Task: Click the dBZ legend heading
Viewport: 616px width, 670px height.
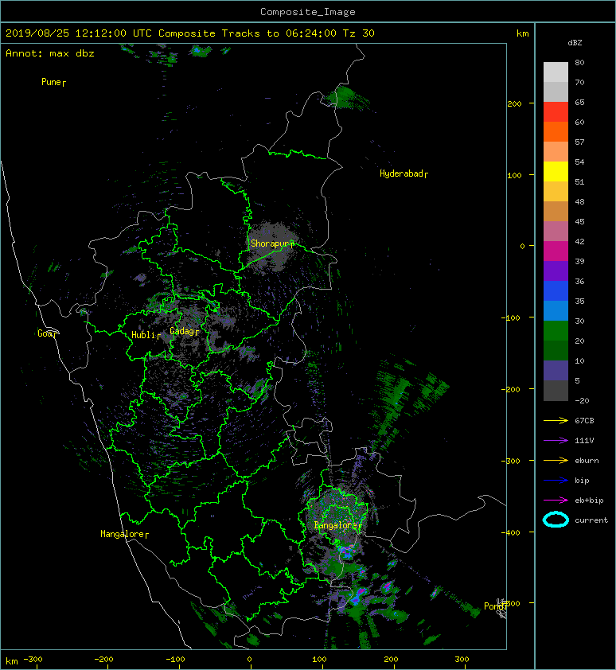Action: click(575, 43)
